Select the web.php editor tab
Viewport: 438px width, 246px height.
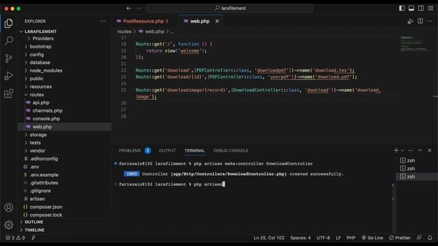coord(200,21)
